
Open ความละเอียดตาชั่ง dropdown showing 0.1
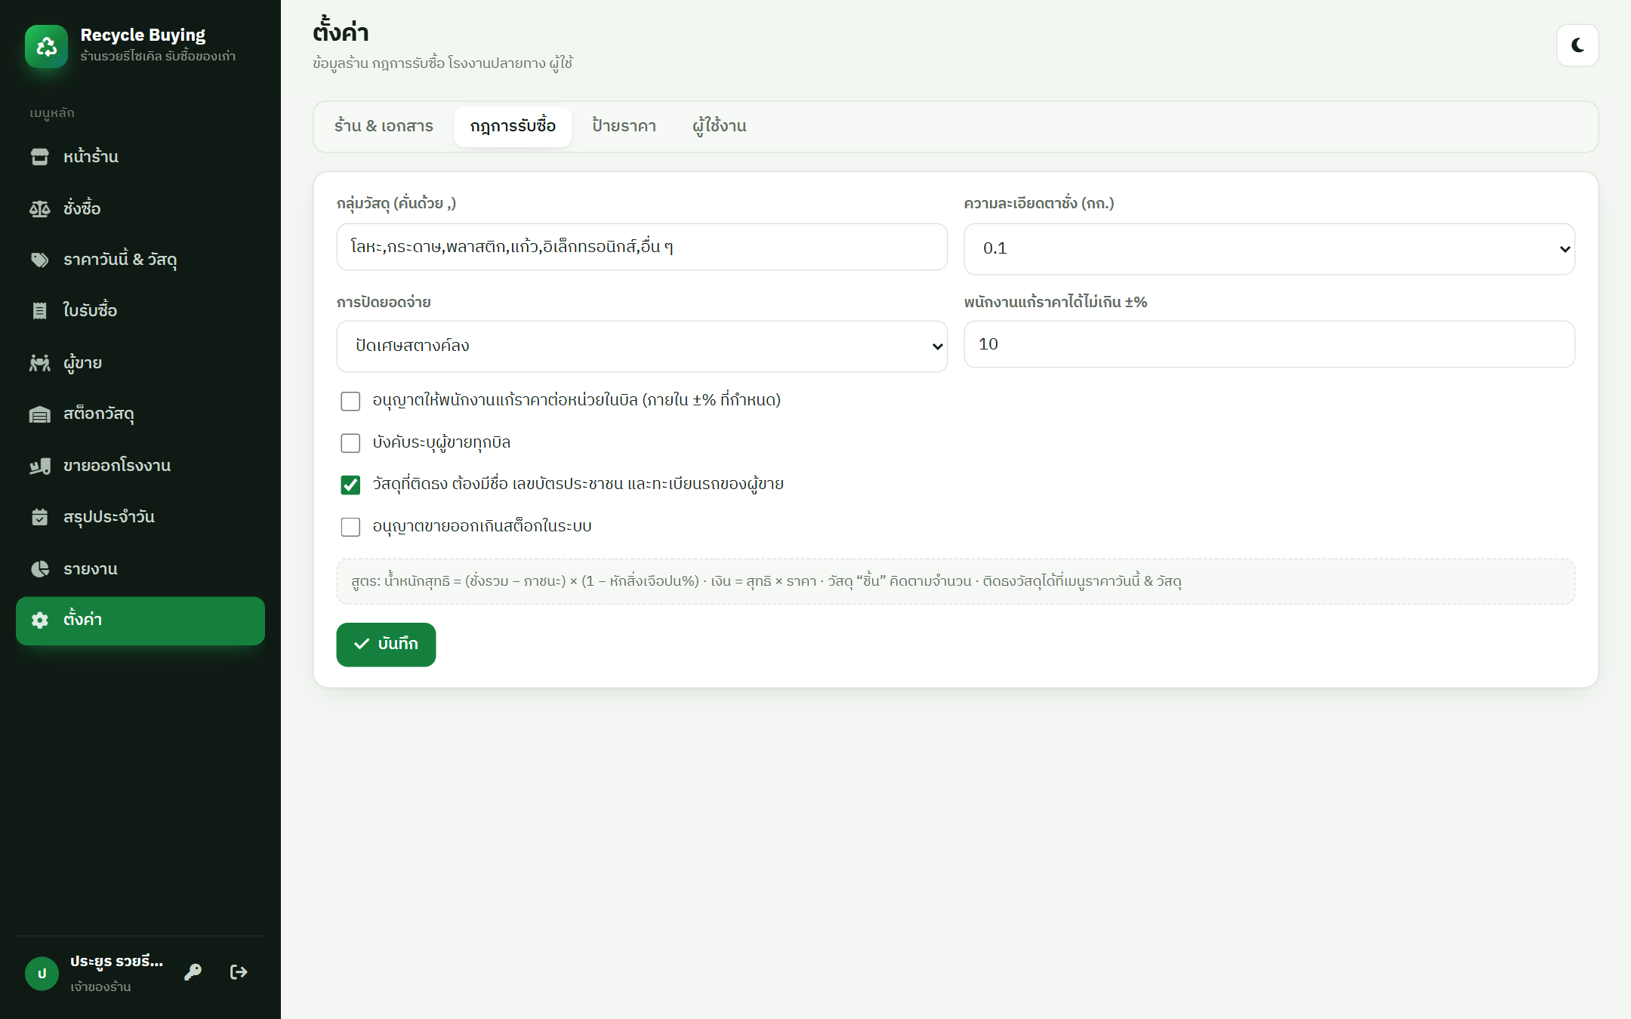point(1269,249)
